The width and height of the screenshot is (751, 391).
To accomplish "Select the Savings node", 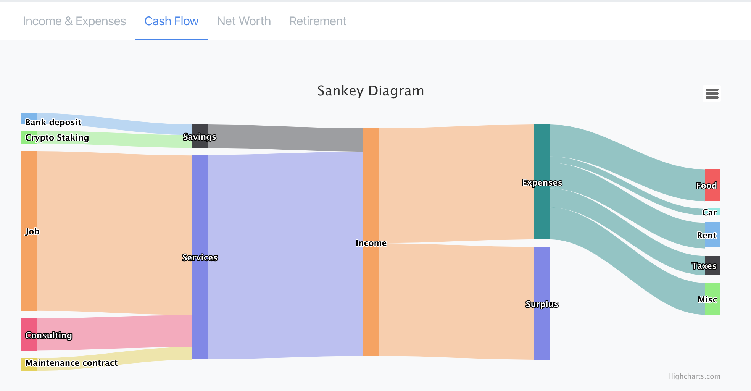I will 200,137.
